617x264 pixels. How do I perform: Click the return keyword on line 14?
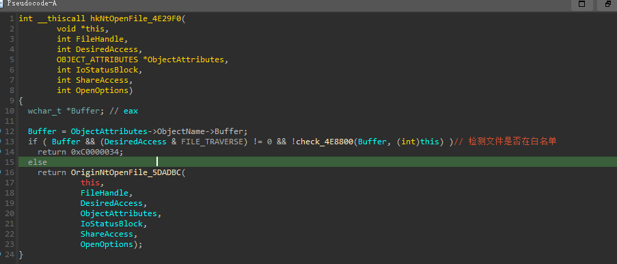[x=52, y=152]
